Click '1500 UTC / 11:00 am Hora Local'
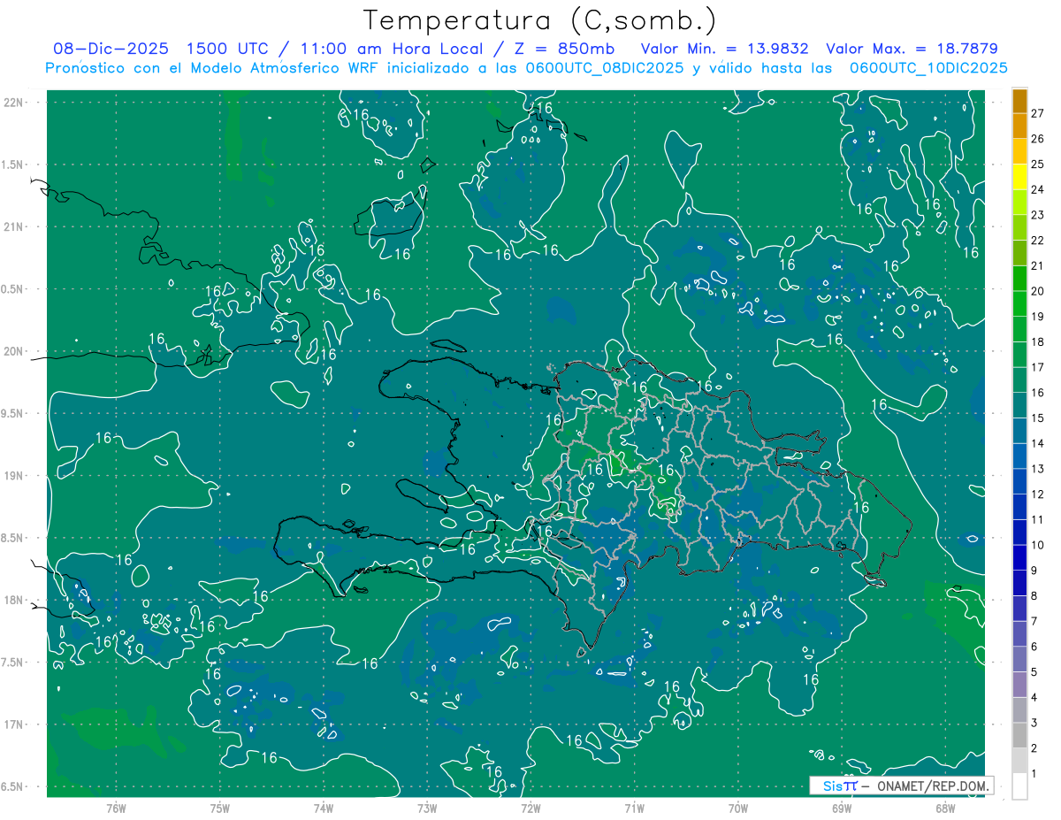 pyautogui.click(x=336, y=49)
